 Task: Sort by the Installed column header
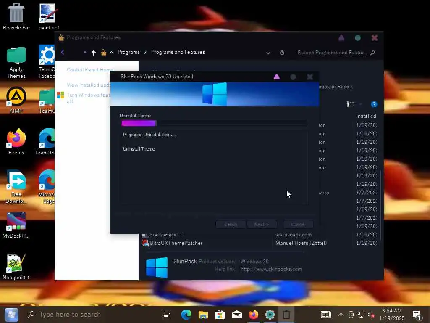click(x=366, y=116)
